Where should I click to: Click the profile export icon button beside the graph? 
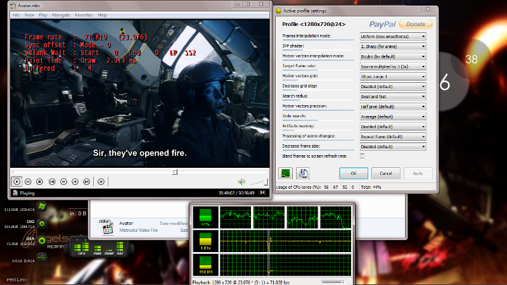[x=303, y=174]
